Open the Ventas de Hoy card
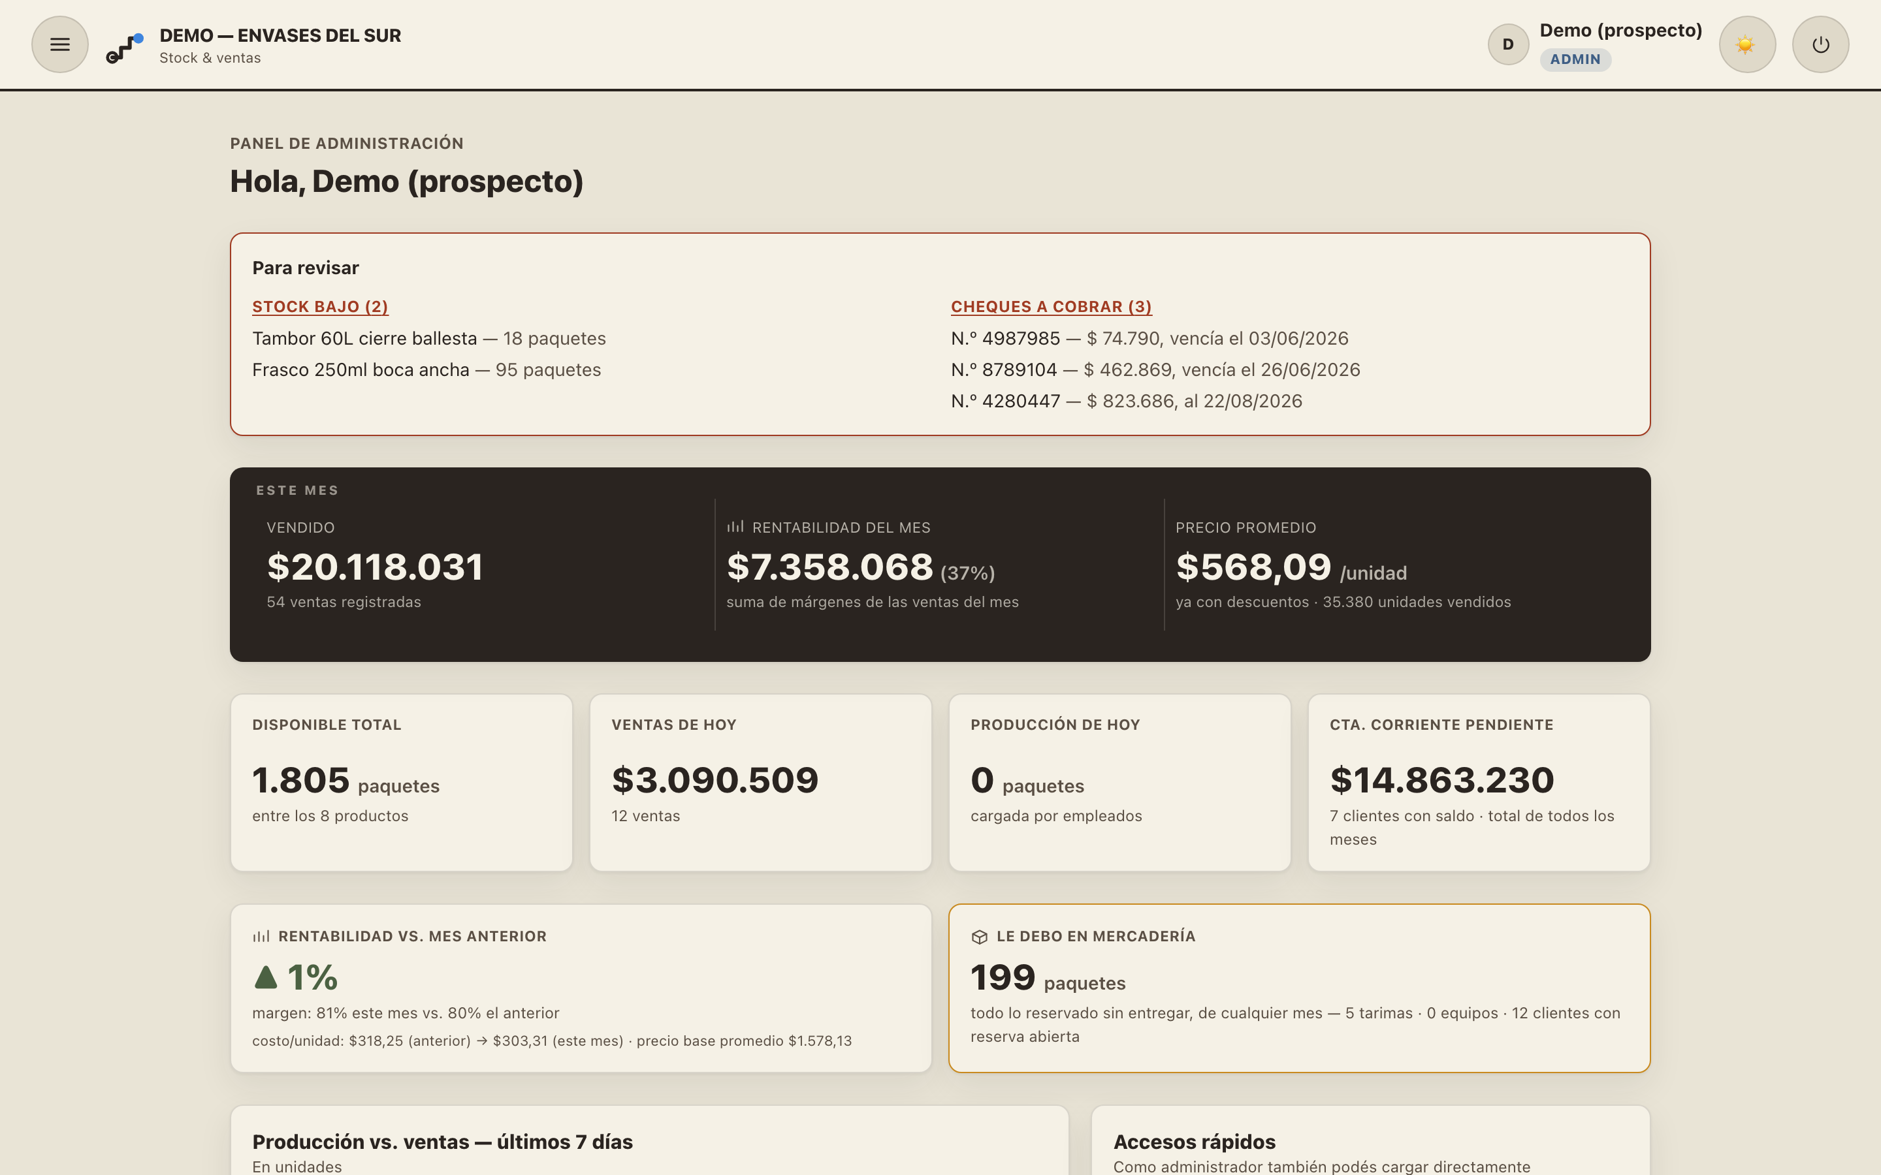This screenshot has height=1175, width=1881. (760, 783)
